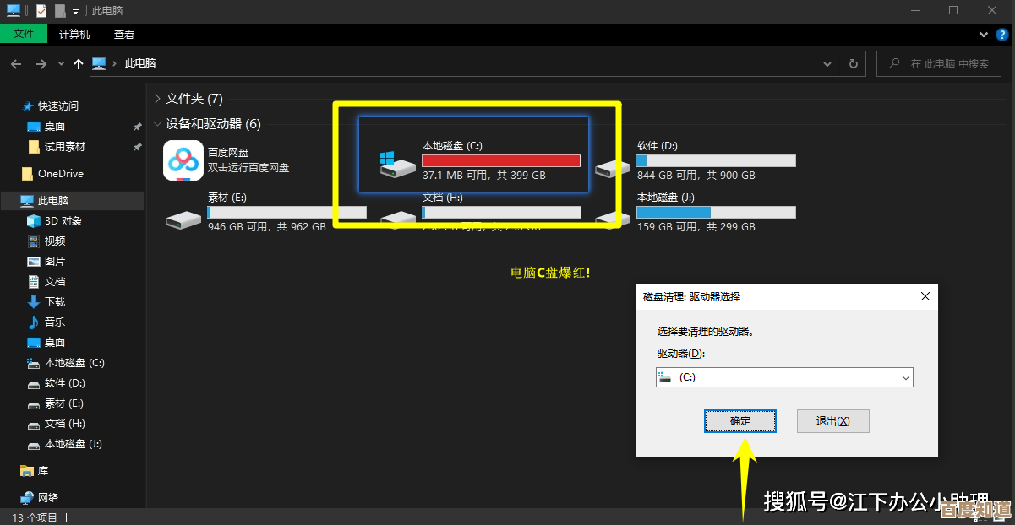Open the 素材 (E:) drive
Image resolution: width=1015 pixels, height=525 pixels.
pos(183,218)
